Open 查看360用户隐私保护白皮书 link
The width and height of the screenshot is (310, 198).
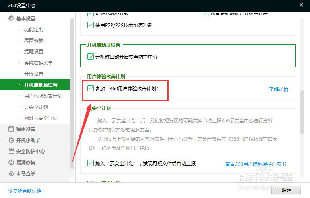point(256,164)
